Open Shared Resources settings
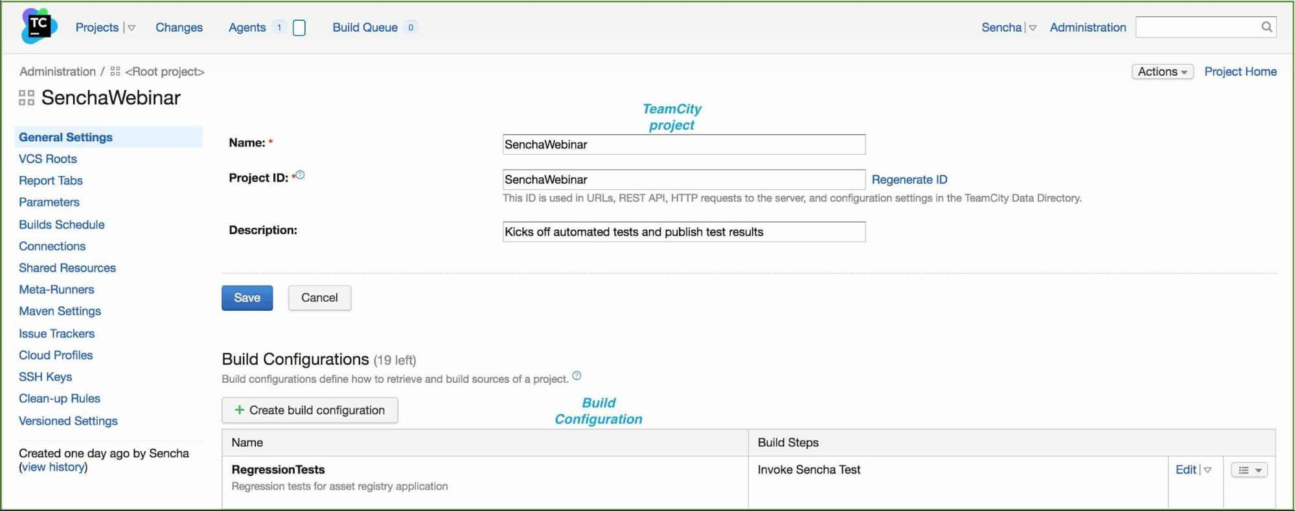Screen dimensions: 1295x511 click(67, 267)
